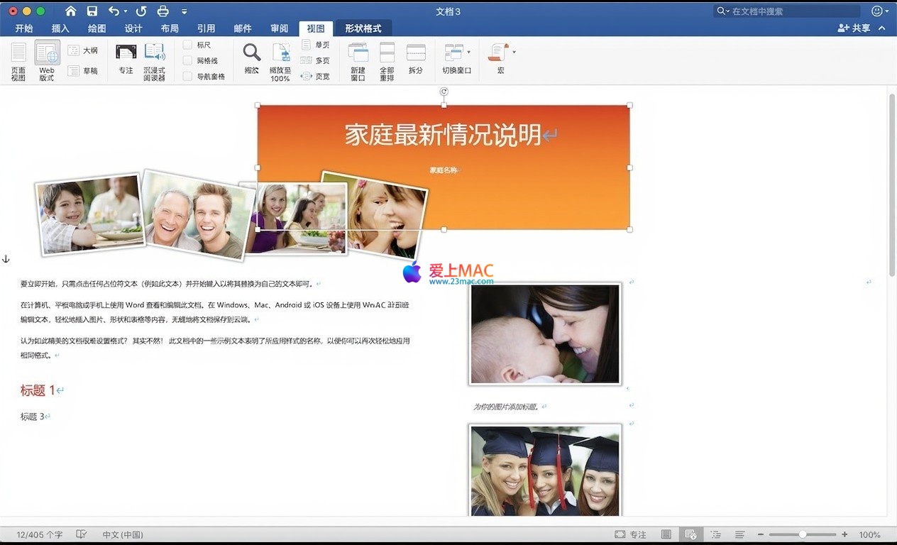Image resolution: width=897 pixels, height=545 pixels.
Task: Open the 形状格式 Shape Format tab
Action: (363, 28)
